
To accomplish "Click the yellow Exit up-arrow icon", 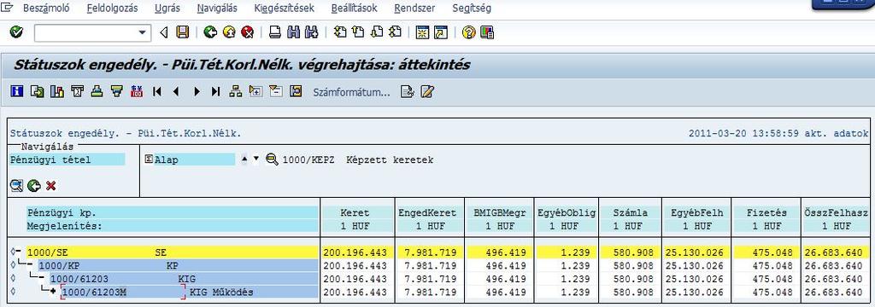I will click(229, 33).
